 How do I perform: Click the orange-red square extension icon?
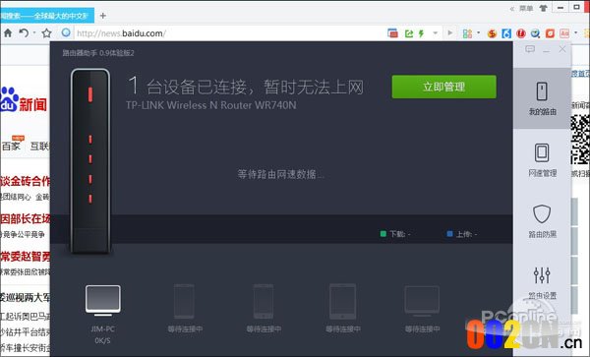pos(550,33)
